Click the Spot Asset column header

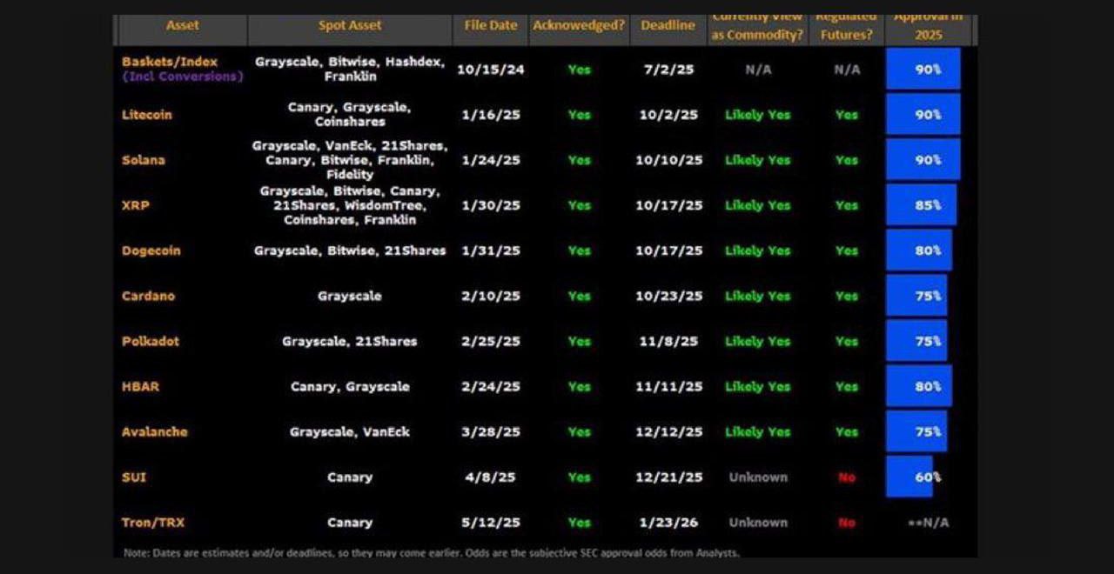pyautogui.click(x=350, y=26)
